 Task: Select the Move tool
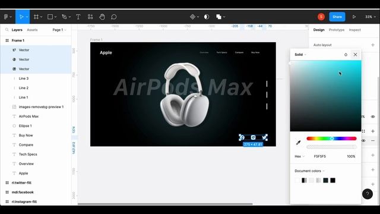21,17
